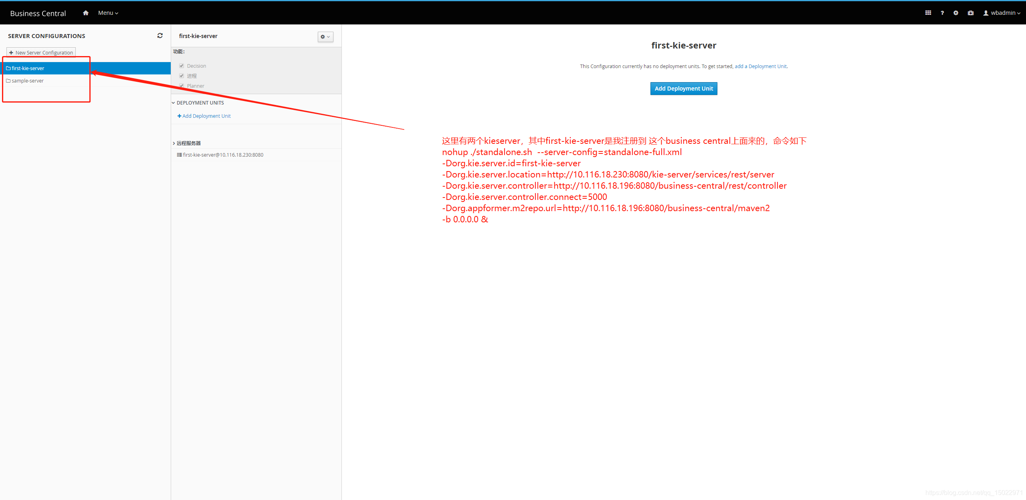Collapse the Deployment Units section
This screenshot has height=500, width=1026.
pyautogui.click(x=174, y=103)
